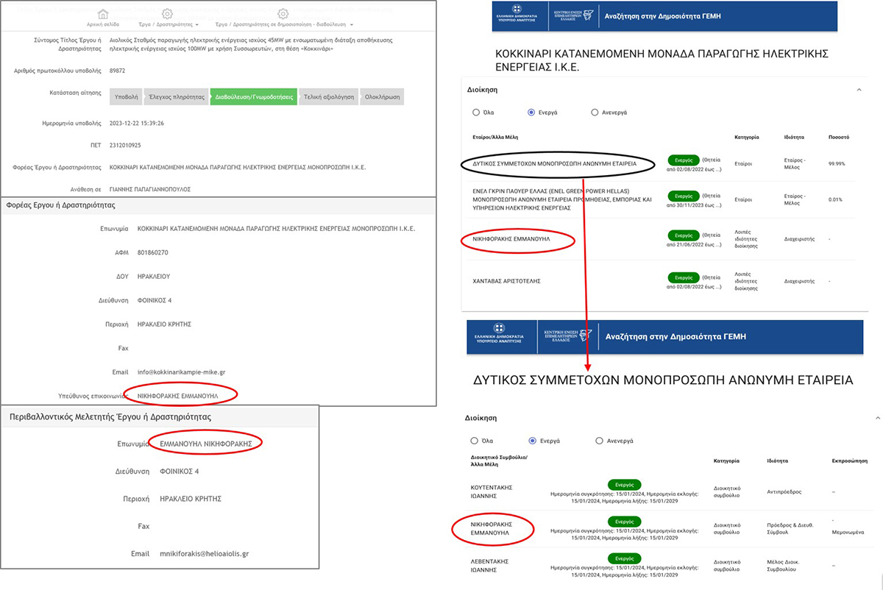Collapse the Διοίκηση section on the ΚΟΚΚΙΝΑΡΙ page

click(858, 89)
